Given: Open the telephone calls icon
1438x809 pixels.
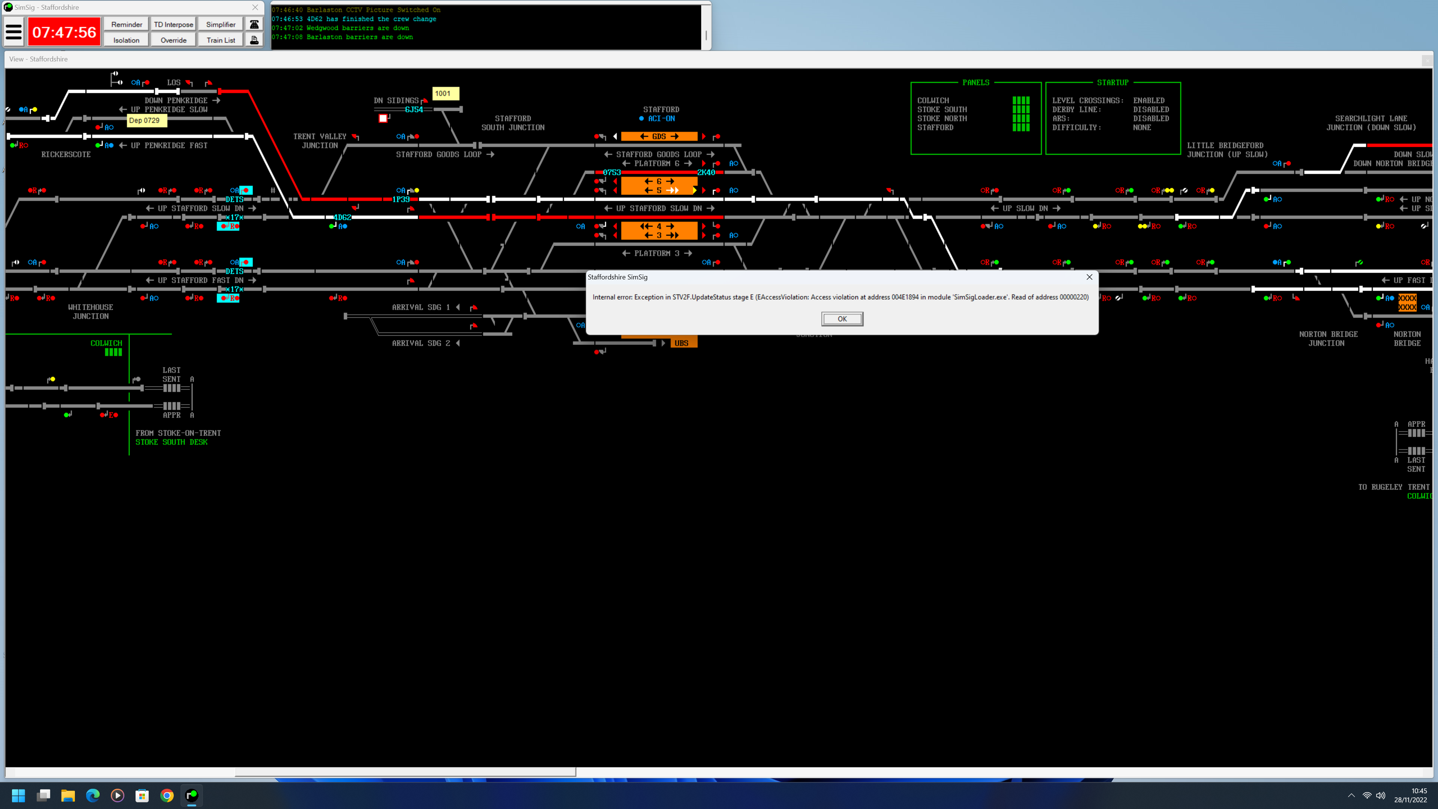Looking at the screenshot, I should pyautogui.click(x=255, y=24).
